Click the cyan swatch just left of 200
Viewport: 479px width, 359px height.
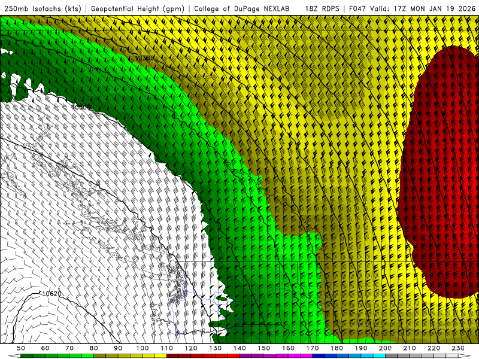(380, 356)
